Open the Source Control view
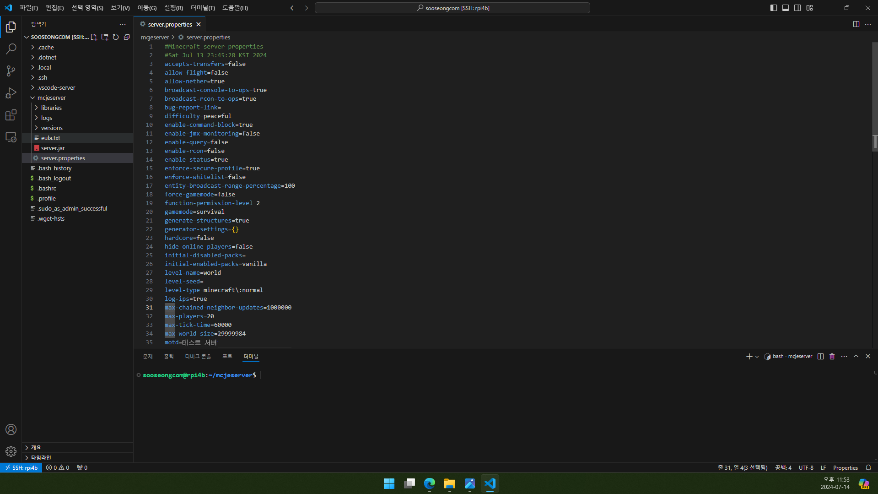Screen dimensions: 878x494 click(11, 71)
